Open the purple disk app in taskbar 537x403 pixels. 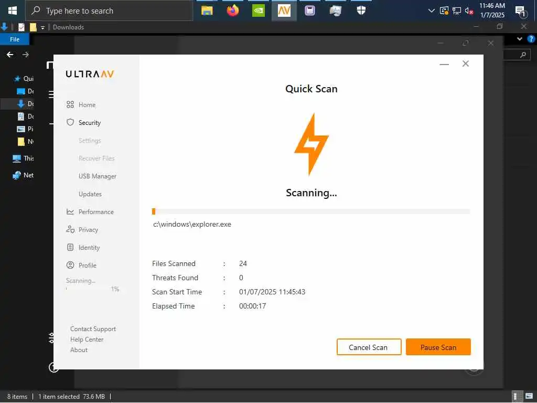309,10
